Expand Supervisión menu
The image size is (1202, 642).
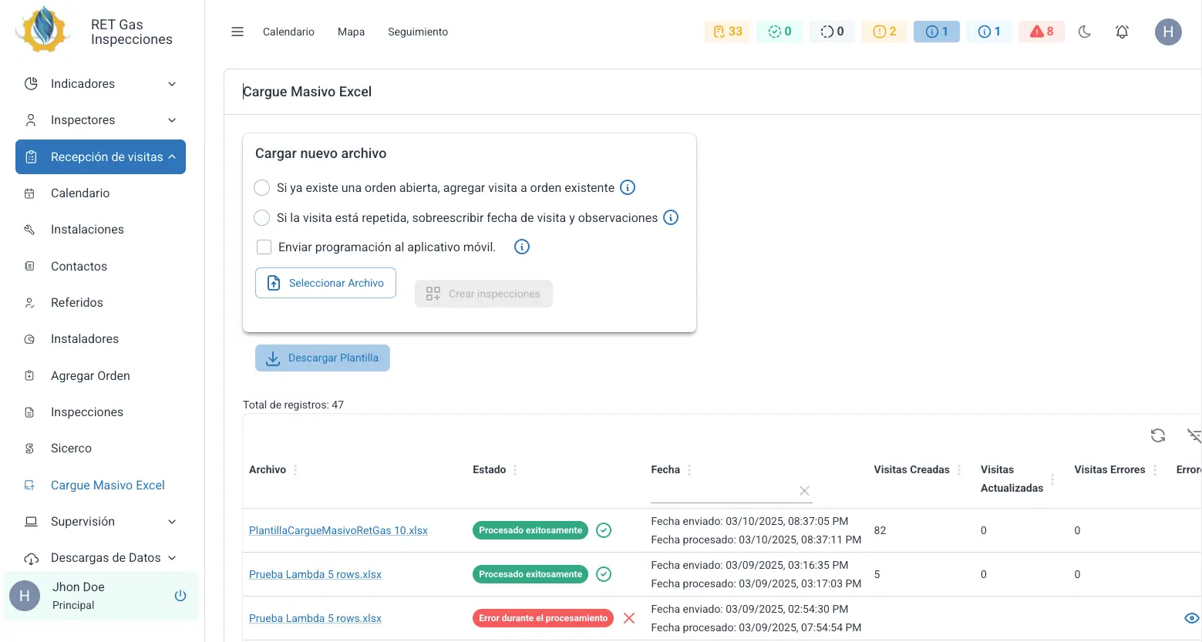100,521
